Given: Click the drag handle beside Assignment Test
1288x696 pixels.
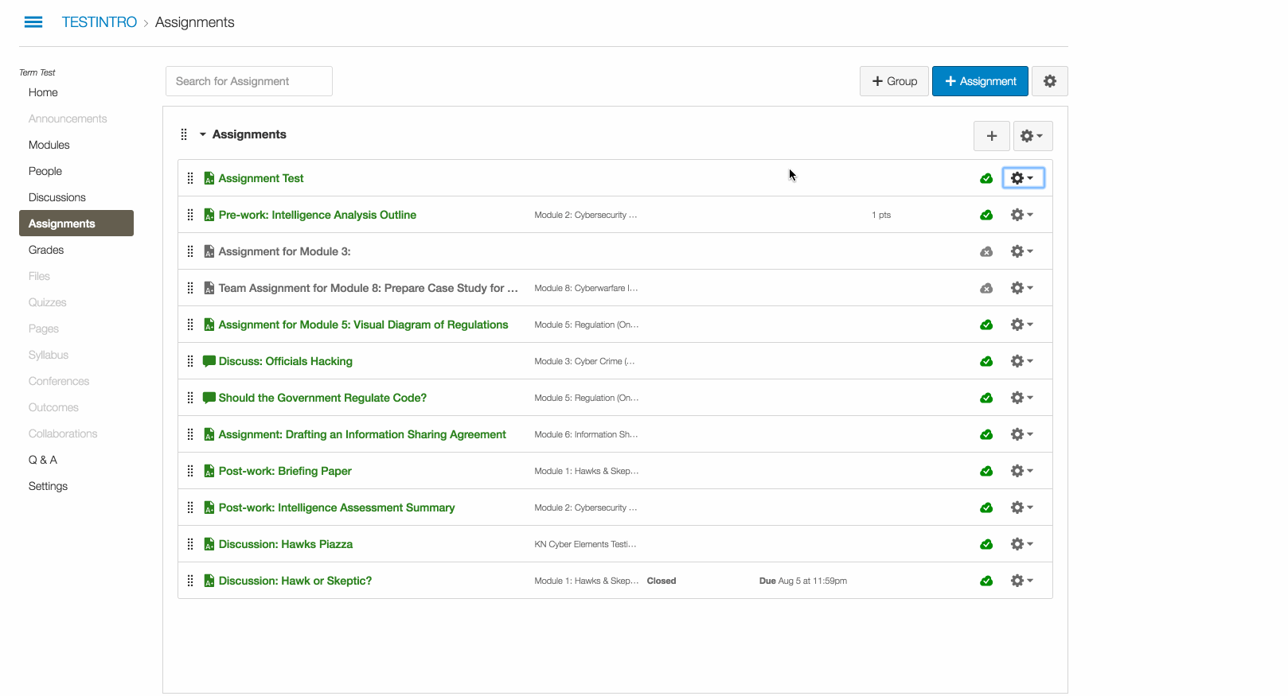Looking at the screenshot, I should click(x=190, y=178).
